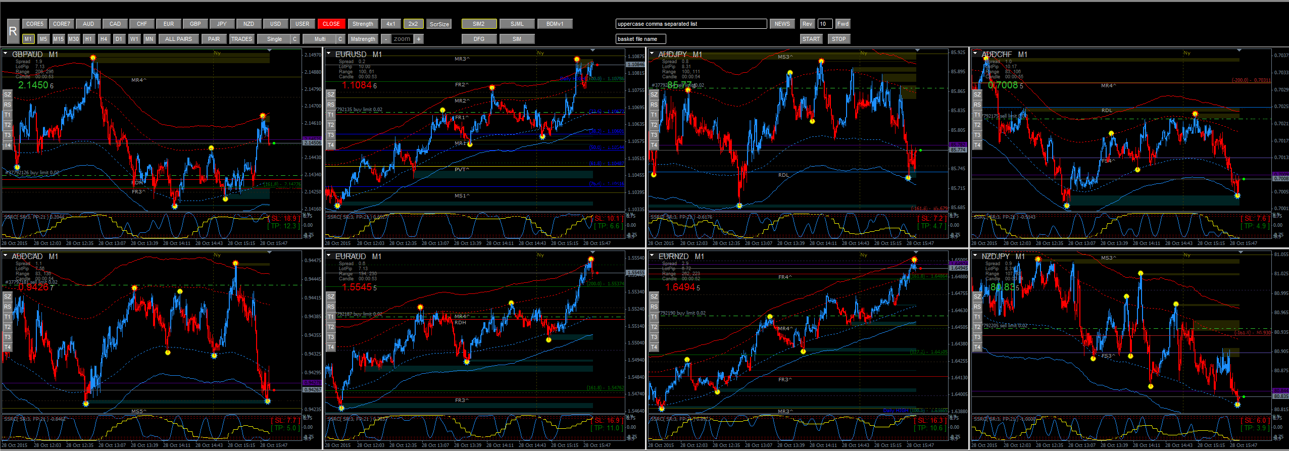Select H4 timeframe
The image size is (1289, 451).
coord(104,39)
